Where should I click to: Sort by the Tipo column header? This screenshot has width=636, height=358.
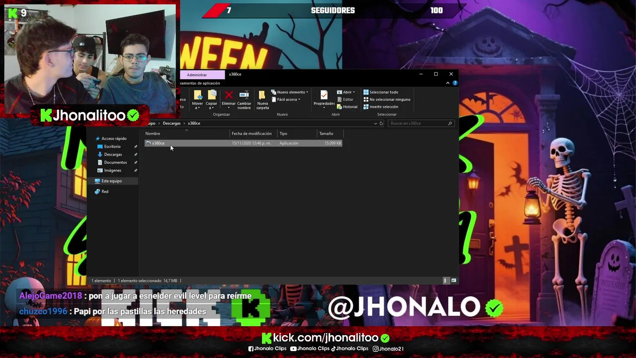click(x=297, y=133)
